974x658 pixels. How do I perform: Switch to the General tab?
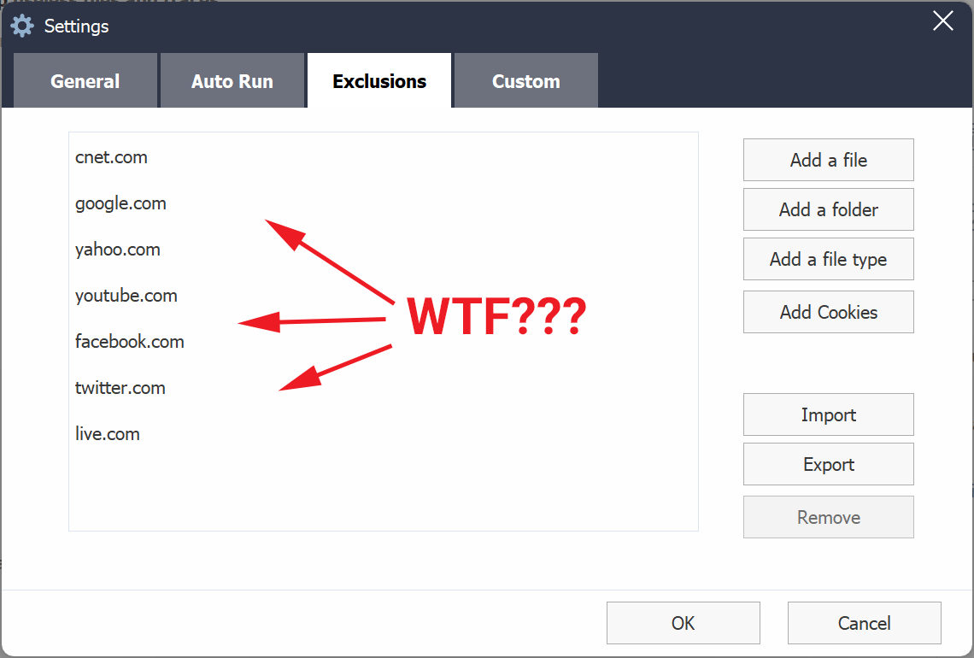coord(85,81)
